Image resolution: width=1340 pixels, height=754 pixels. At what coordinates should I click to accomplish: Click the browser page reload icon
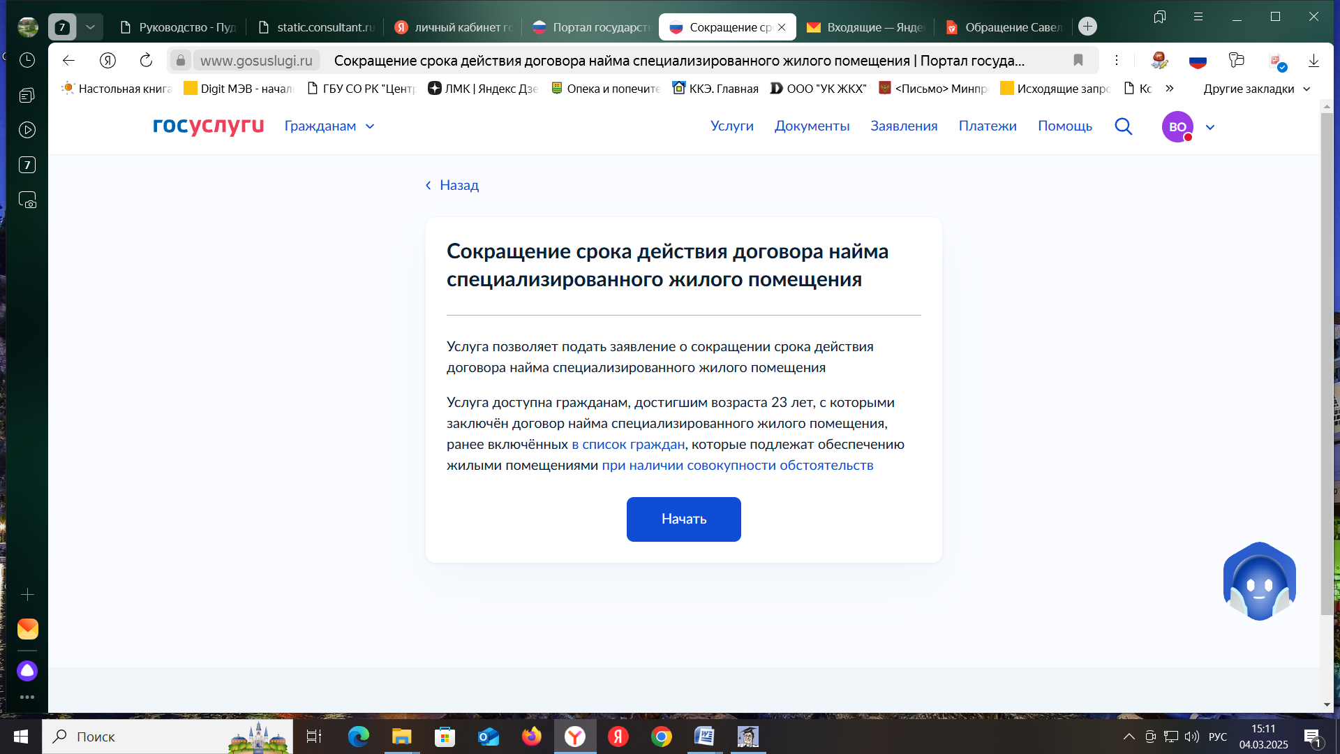(x=146, y=61)
